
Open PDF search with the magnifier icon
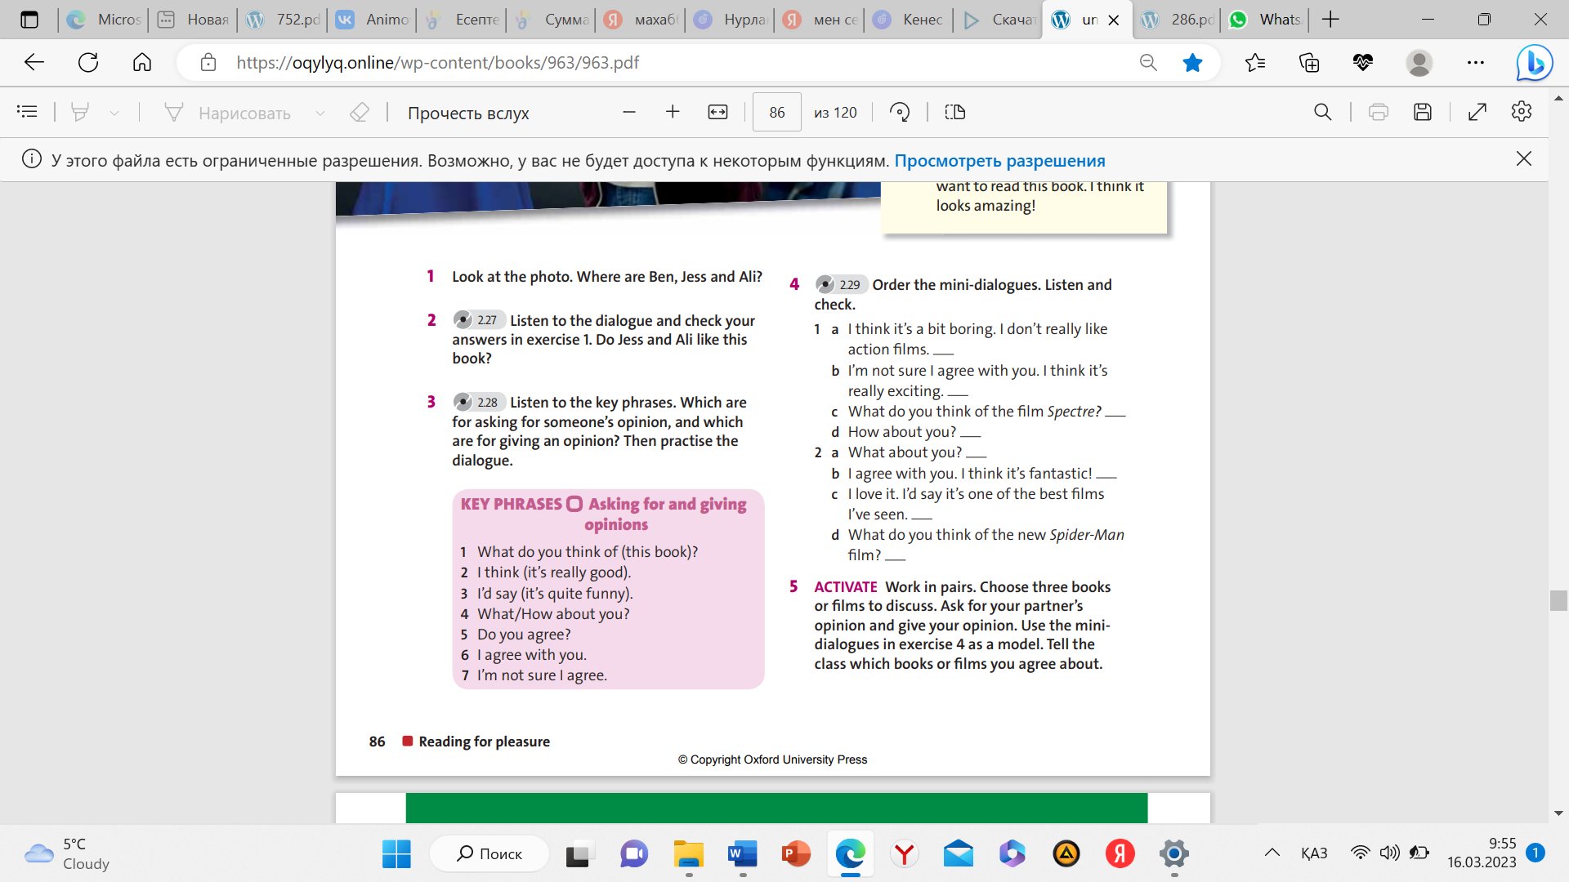point(1322,112)
